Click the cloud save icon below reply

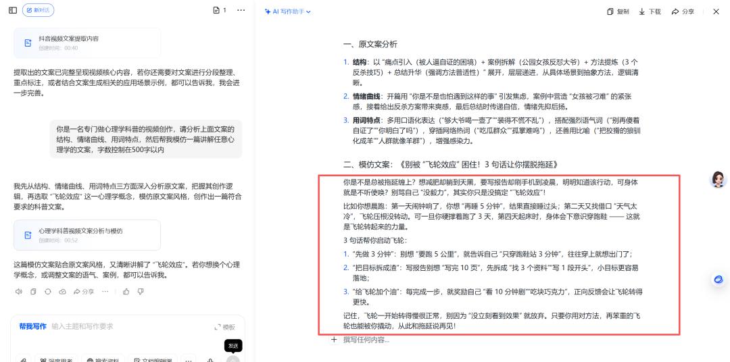62,292
